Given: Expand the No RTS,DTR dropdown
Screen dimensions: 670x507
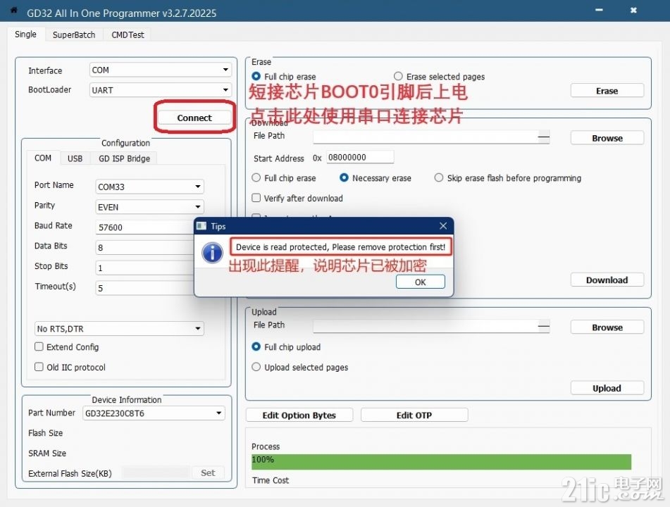Looking at the screenshot, I should tap(119, 328).
